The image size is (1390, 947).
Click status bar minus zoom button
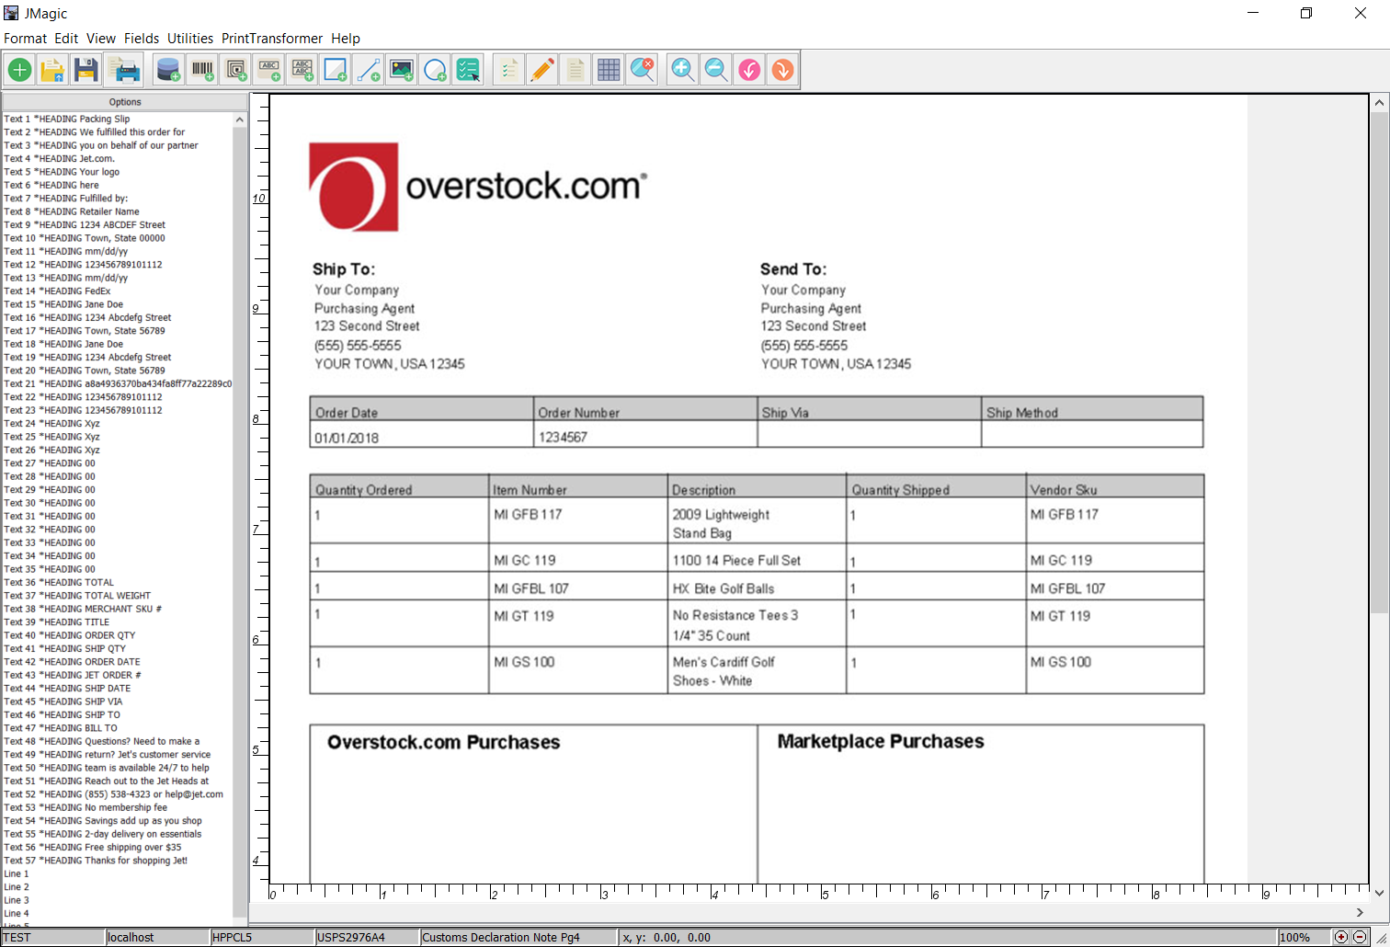point(1360,937)
